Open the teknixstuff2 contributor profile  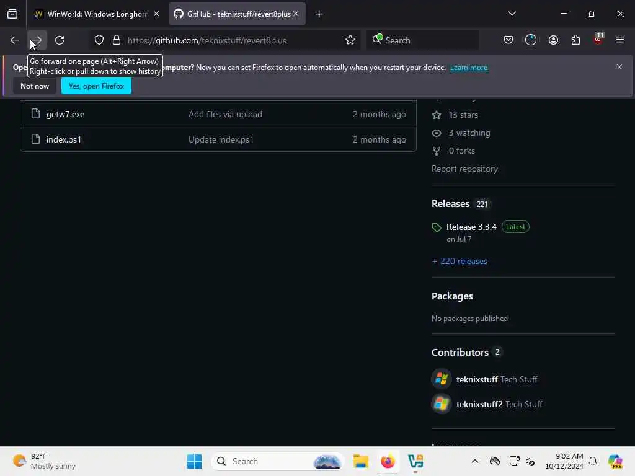(x=479, y=404)
